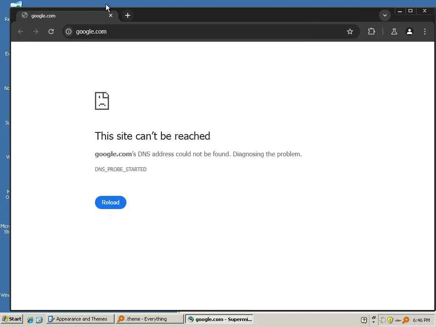Switch to '.theme - Everything' taskbar window
Screen dimensions: 436x327
[149, 319]
